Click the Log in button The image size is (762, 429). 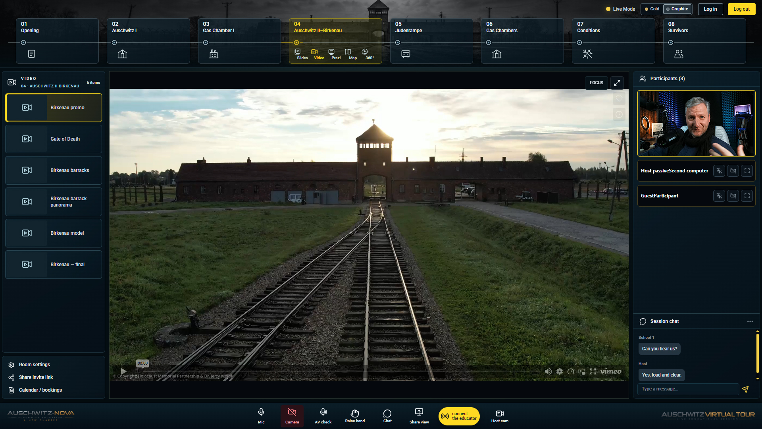[x=710, y=9]
